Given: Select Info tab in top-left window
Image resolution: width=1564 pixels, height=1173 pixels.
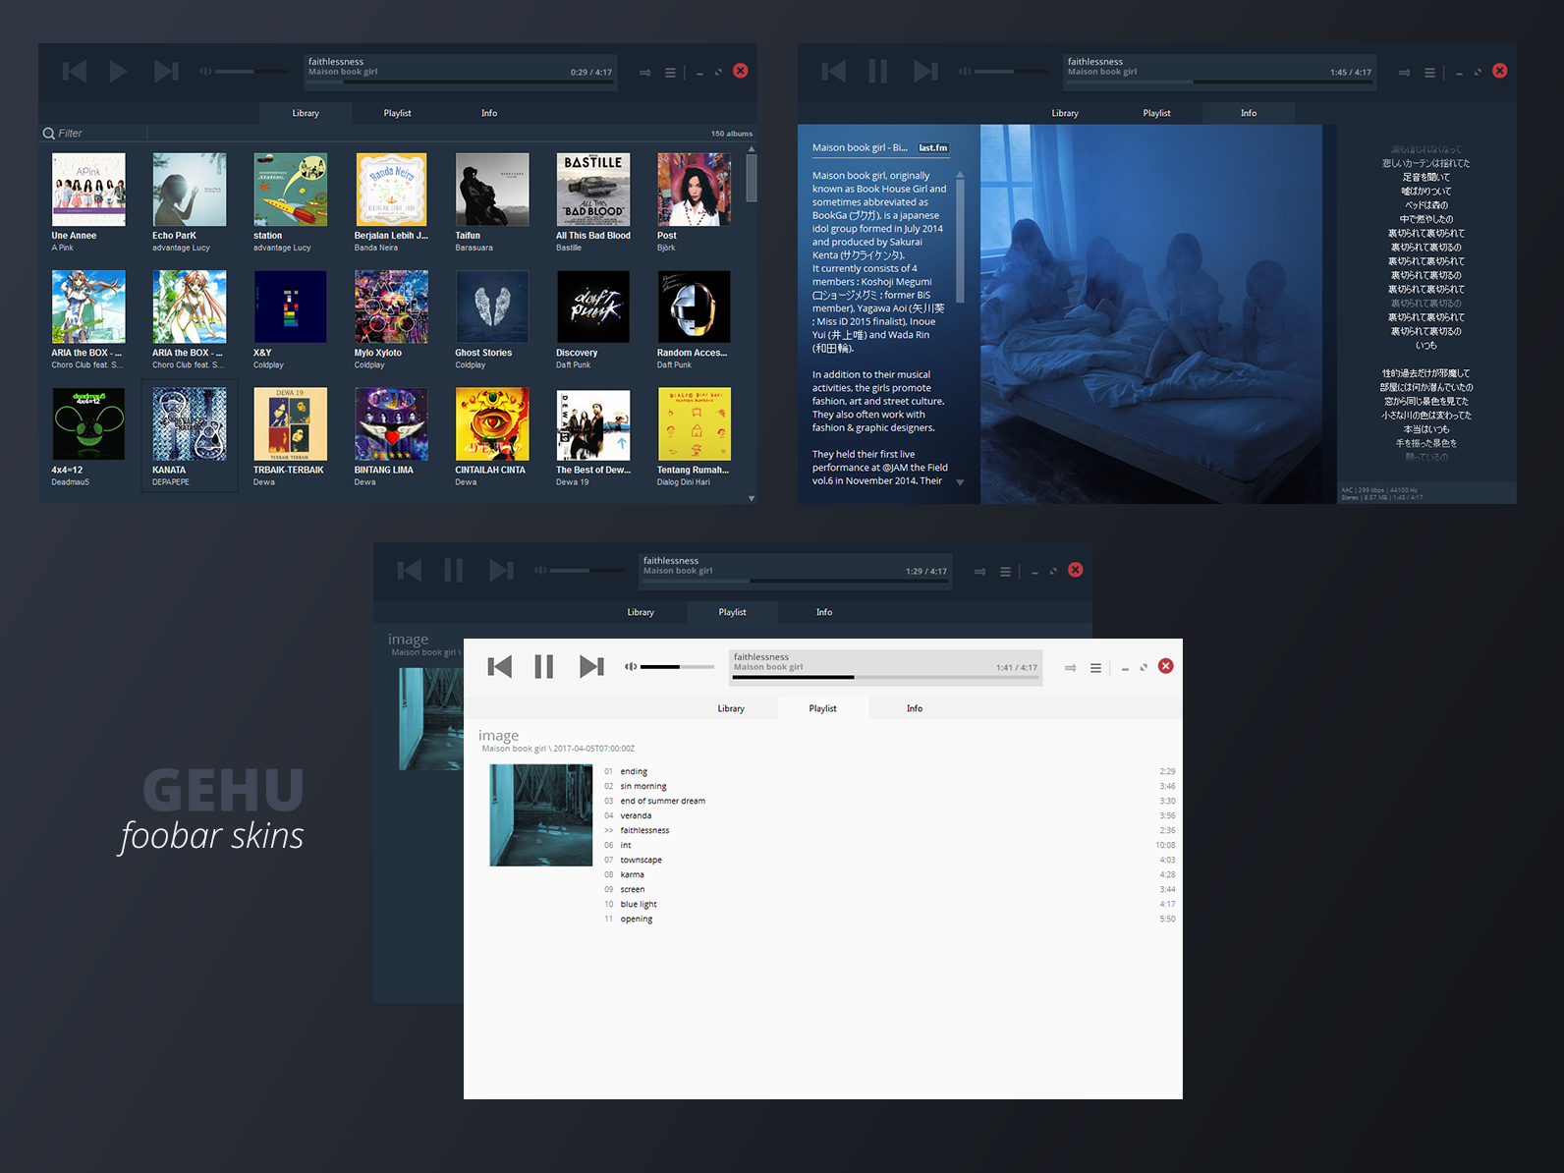Looking at the screenshot, I should click(489, 113).
